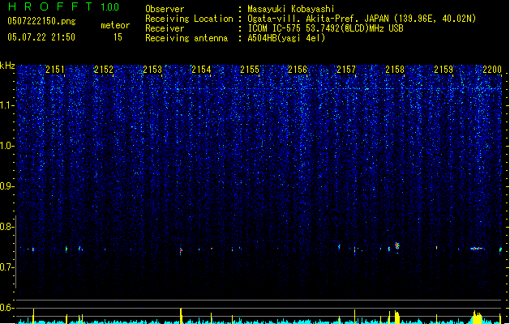Click the 2151 time marker
Viewport: 510px width, 324px height.
[x=55, y=70]
